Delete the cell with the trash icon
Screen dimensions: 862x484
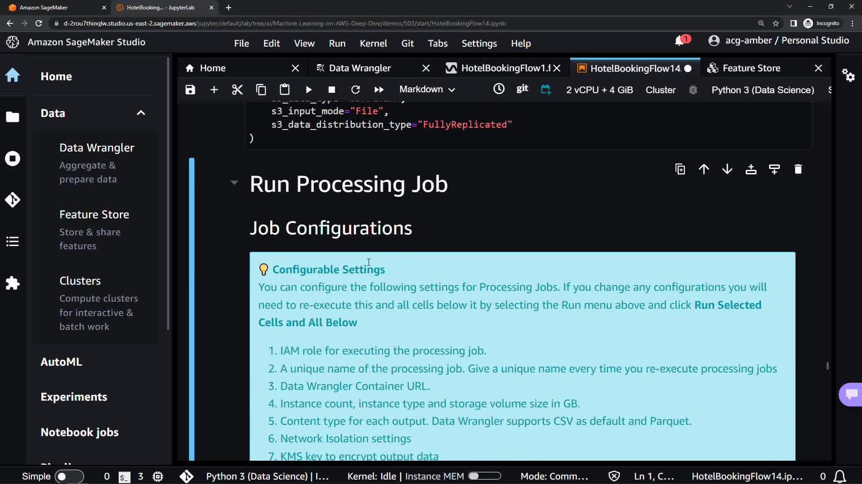(x=798, y=169)
